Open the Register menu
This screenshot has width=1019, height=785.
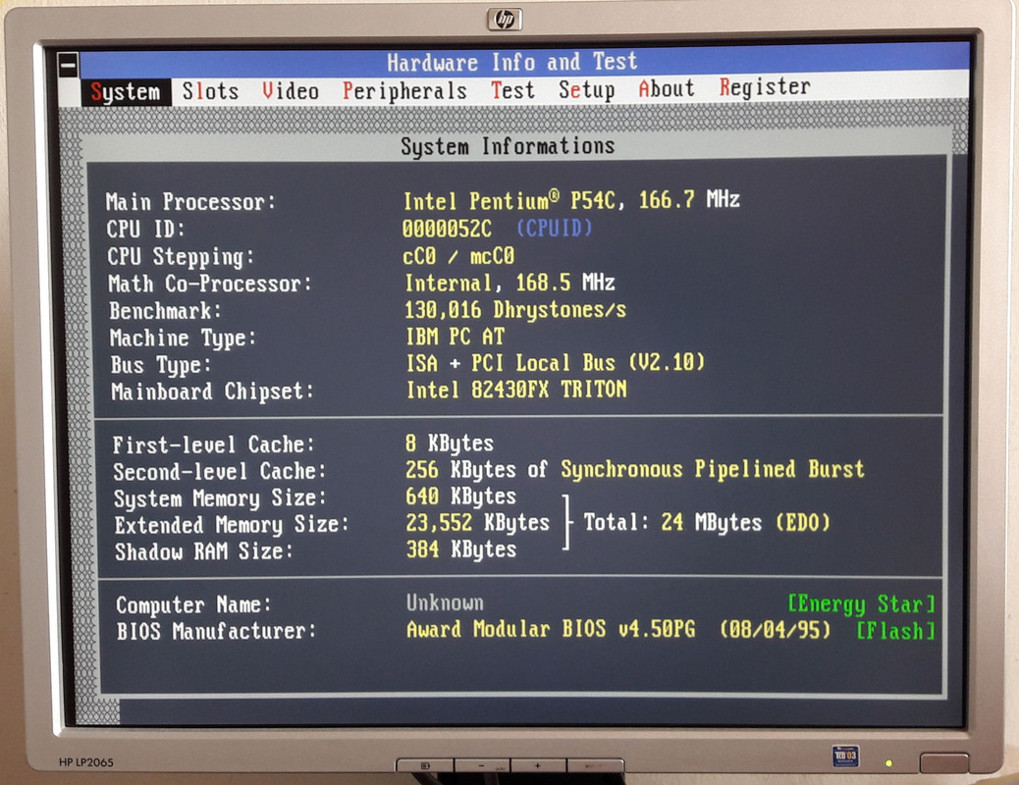765,86
